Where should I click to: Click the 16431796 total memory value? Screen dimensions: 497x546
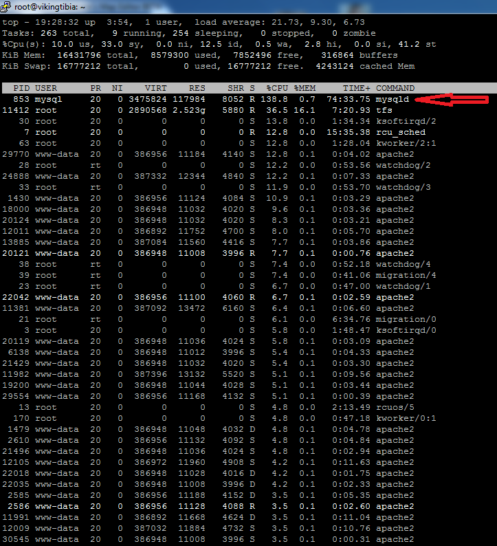(79, 56)
